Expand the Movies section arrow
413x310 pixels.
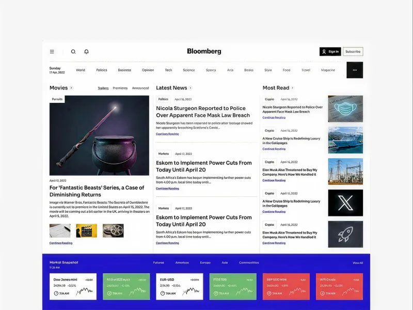[71, 88]
